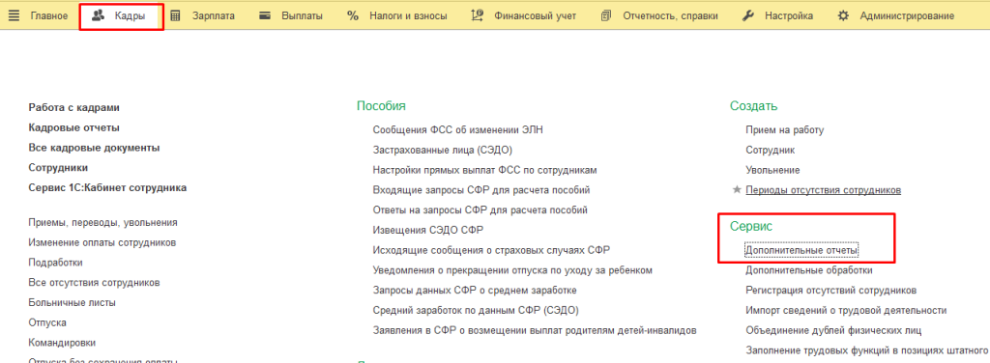Image resolution: width=990 pixels, height=363 pixels.
Task: Click the Сервис group heading
Action: 751,226
